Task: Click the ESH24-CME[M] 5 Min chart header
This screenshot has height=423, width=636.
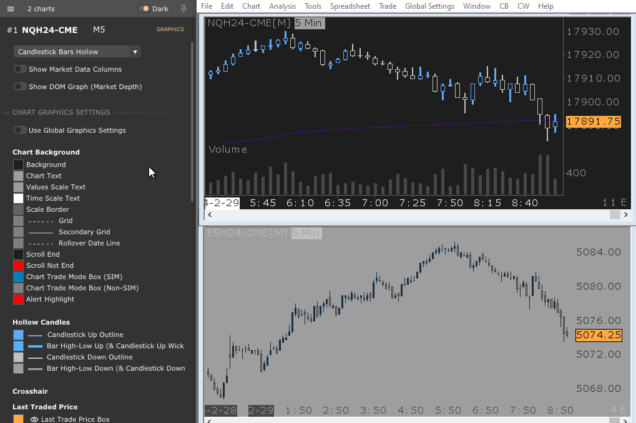Action: [x=263, y=233]
